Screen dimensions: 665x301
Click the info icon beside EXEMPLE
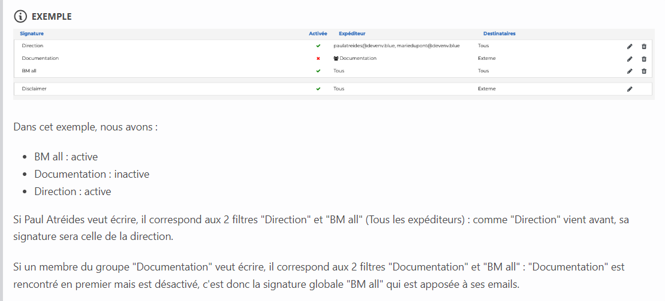(x=20, y=17)
